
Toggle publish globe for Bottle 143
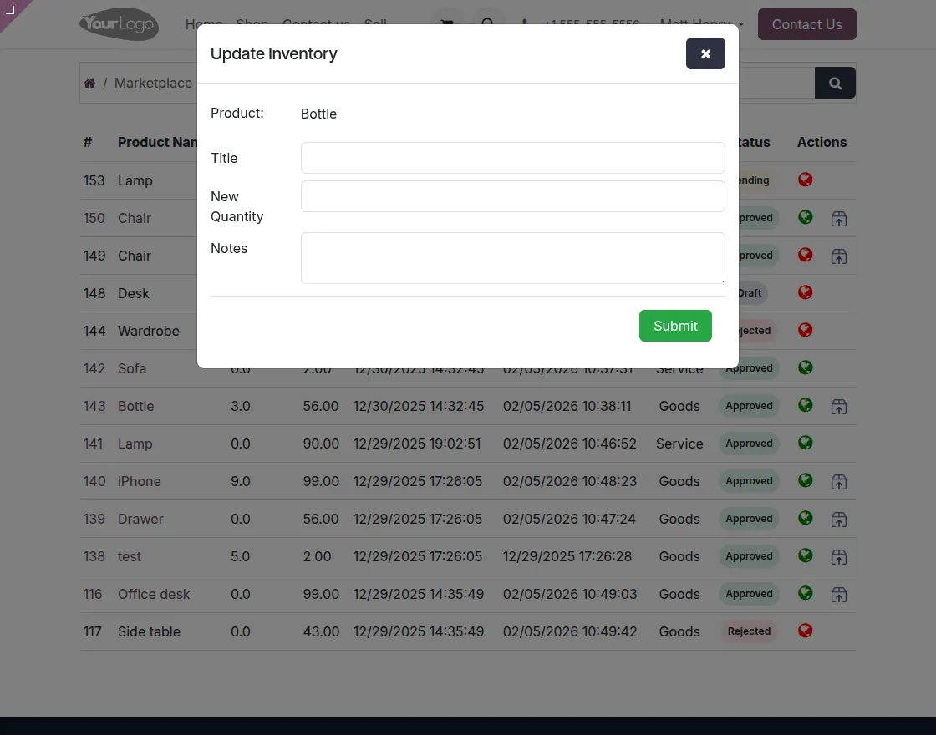pyautogui.click(x=806, y=405)
